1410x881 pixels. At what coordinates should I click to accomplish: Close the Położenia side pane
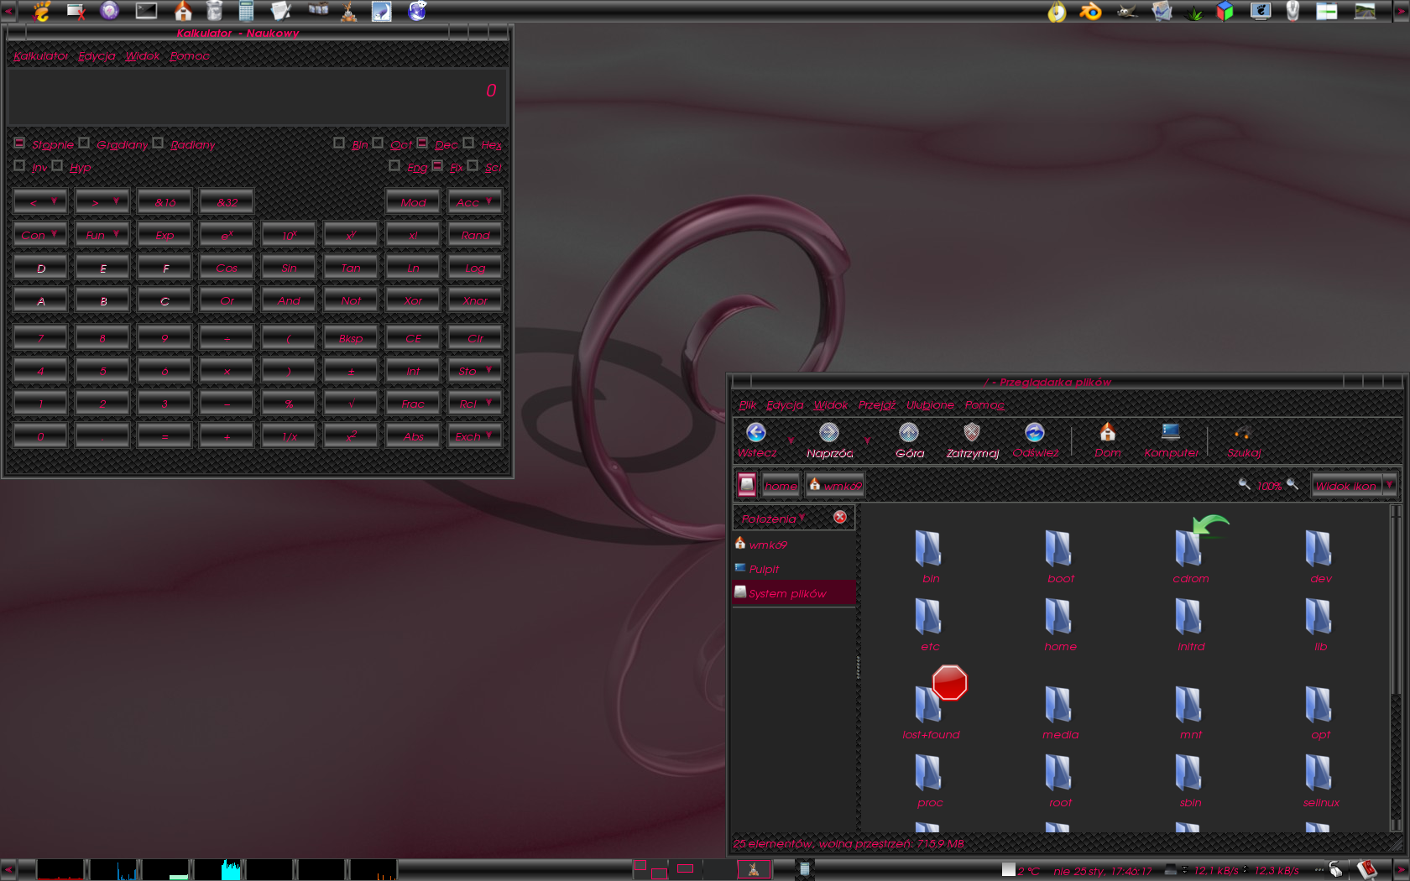pyautogui.click(x=840, y=517)
